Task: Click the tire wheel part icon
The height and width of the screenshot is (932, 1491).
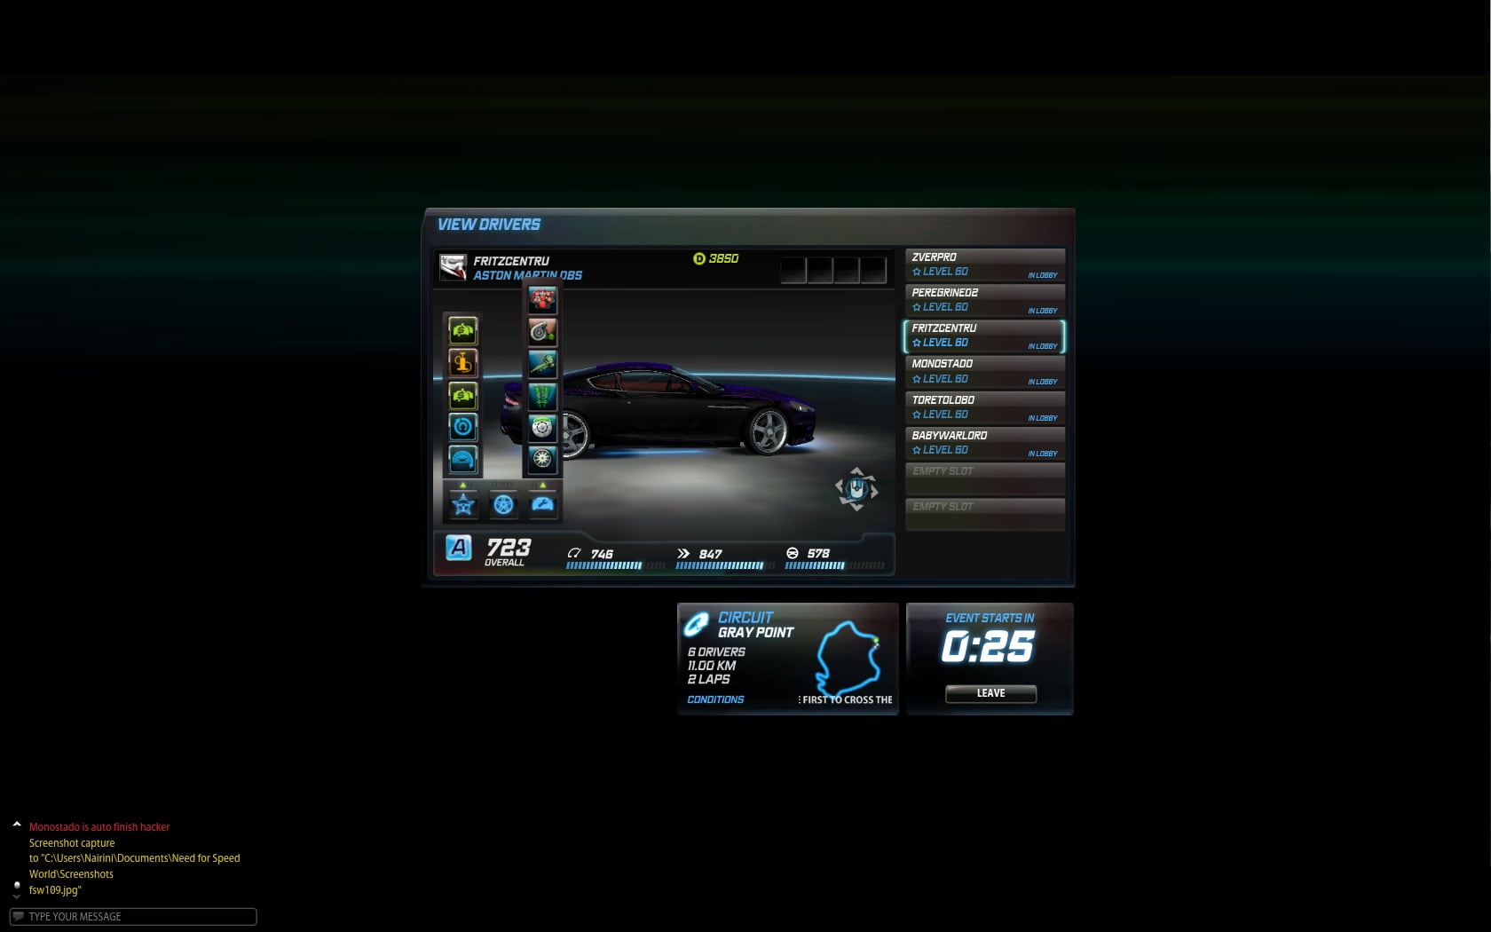Action: point(542,459)
